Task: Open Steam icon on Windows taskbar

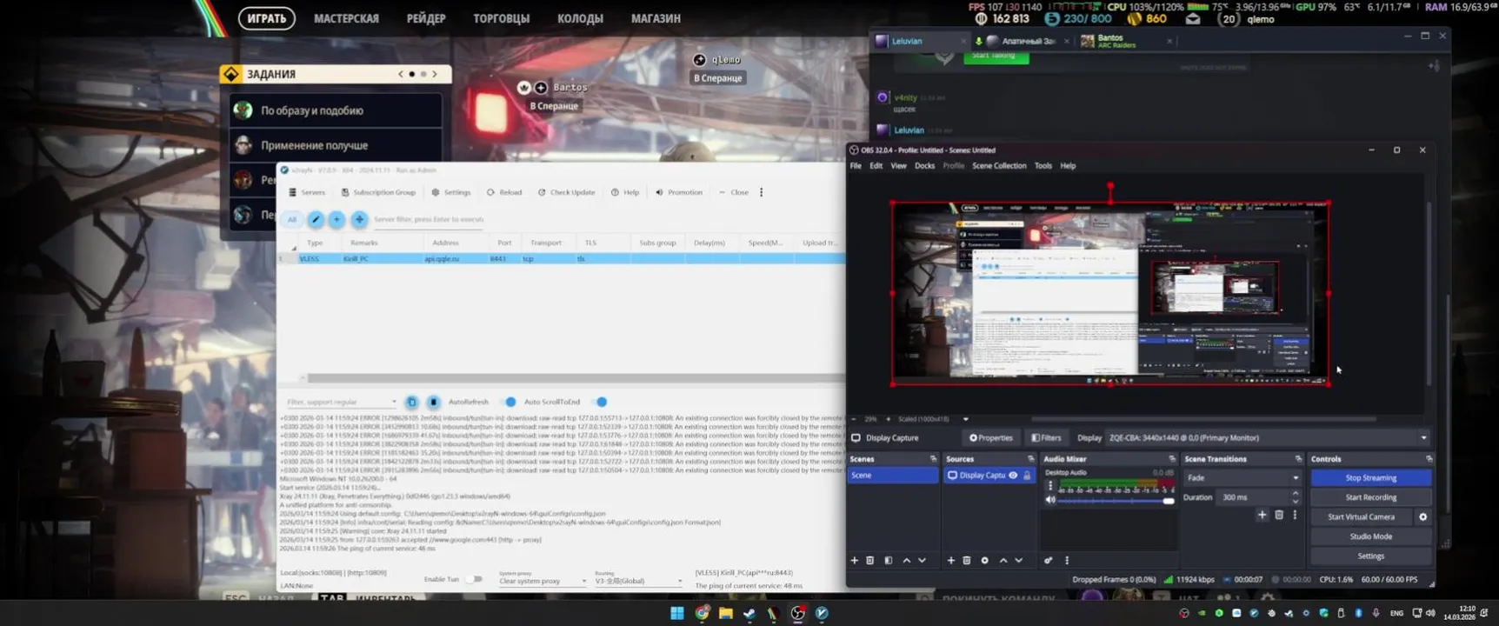Action: [749, 613]
